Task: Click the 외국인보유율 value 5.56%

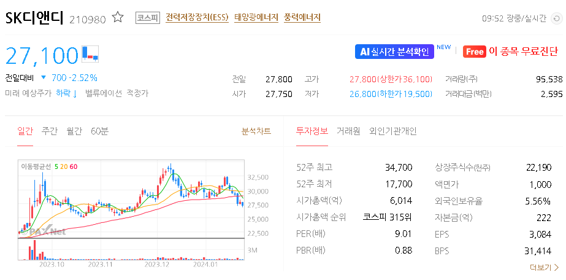Action: [538, 201]
